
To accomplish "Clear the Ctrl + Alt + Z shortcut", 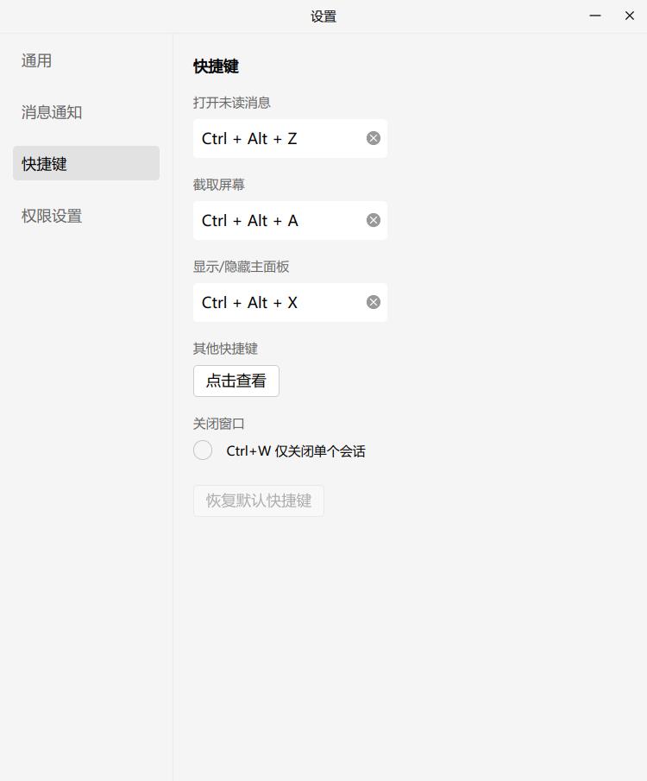I will (x=373, y=137).
